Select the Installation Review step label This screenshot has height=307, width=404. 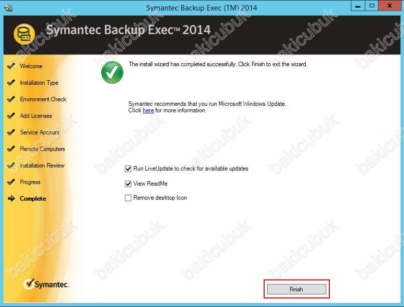[x=42, y=166]
